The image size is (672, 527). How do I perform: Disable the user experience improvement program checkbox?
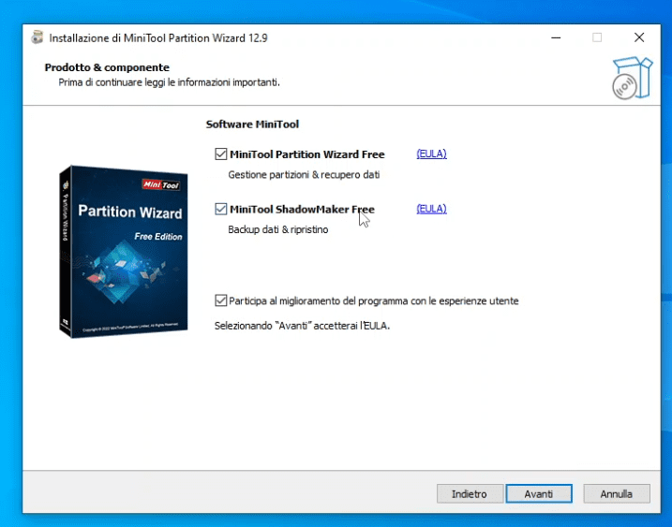point(221,301)
